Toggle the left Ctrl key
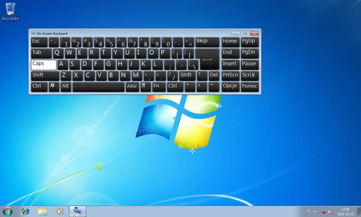The image size is (361, 217). pos(39,87)
